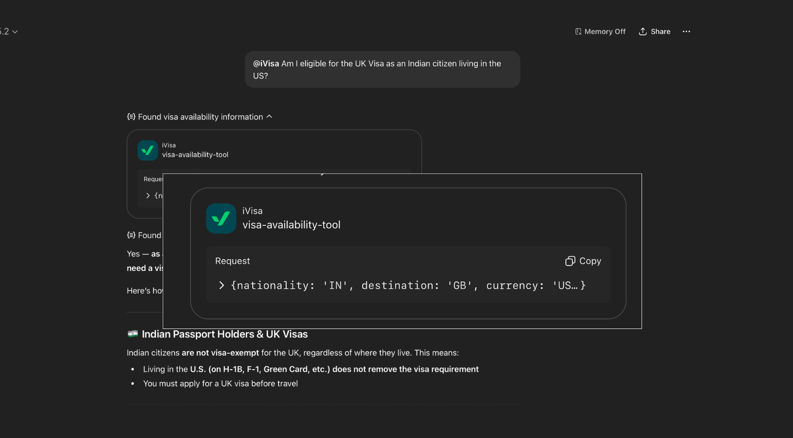Expand the request JSON in the background card

[x=147, y=196]
